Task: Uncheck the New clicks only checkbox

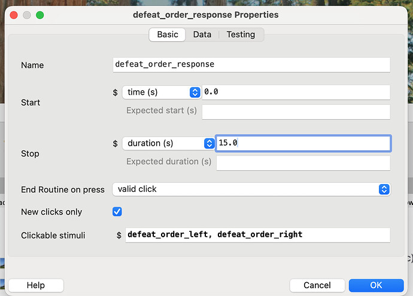Action: pyautogui.click(x=117, y=212)
